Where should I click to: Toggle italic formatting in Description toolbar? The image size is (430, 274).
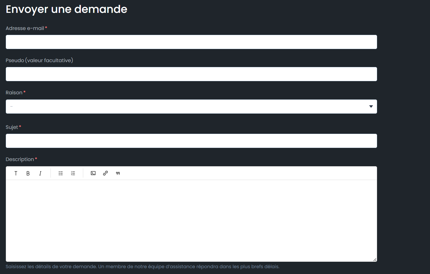coord(40,173)
